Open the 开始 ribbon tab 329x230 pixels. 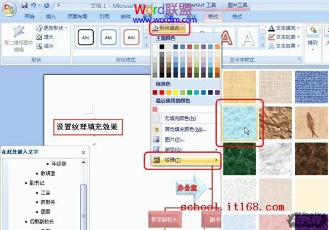tap(29, 17)
